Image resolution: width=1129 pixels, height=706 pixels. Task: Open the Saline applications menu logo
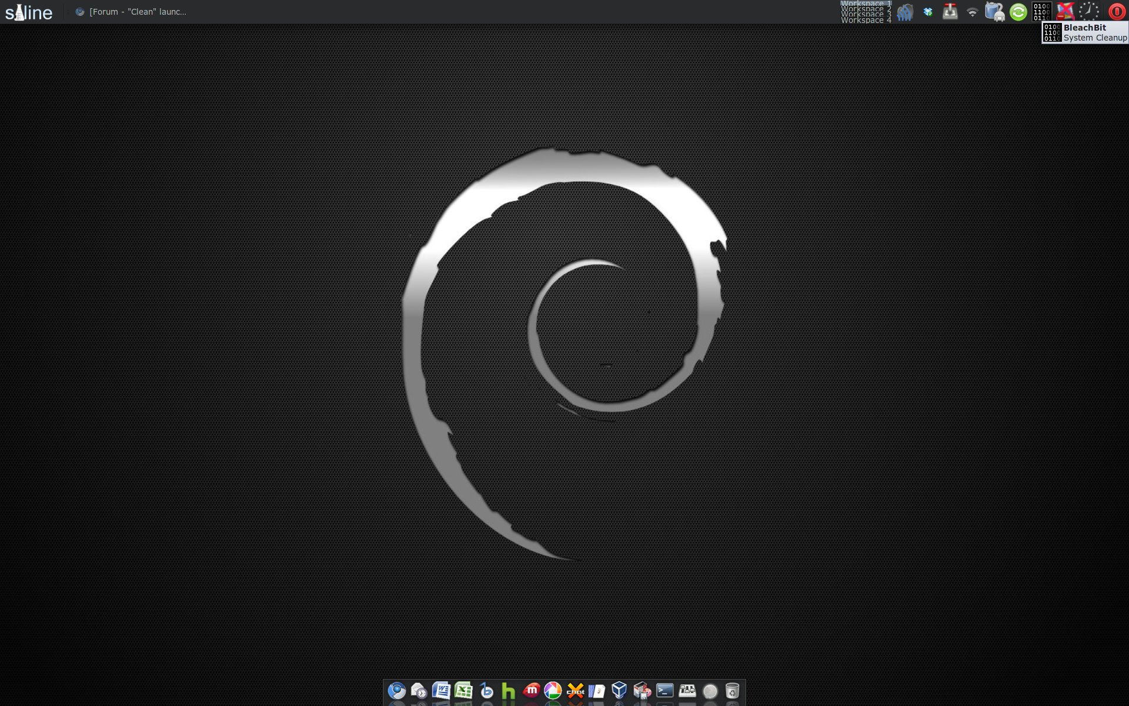pyautogui.click(x=29, y=12)
